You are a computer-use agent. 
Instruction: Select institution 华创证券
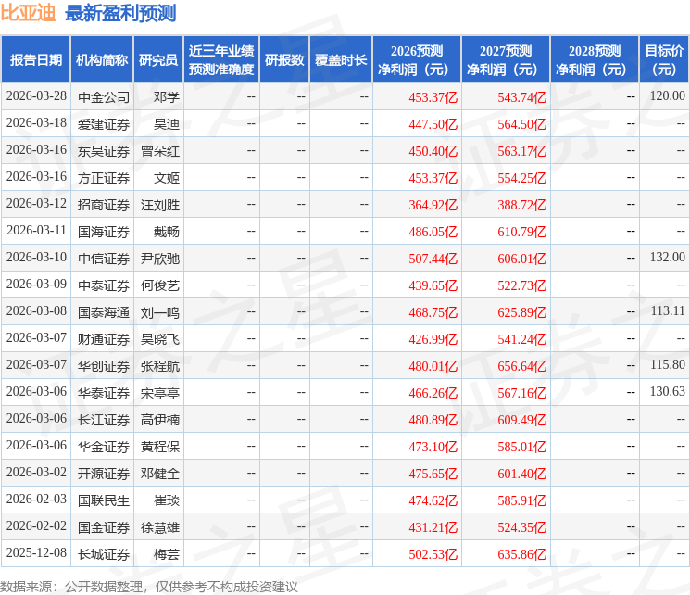coord(104,366)
